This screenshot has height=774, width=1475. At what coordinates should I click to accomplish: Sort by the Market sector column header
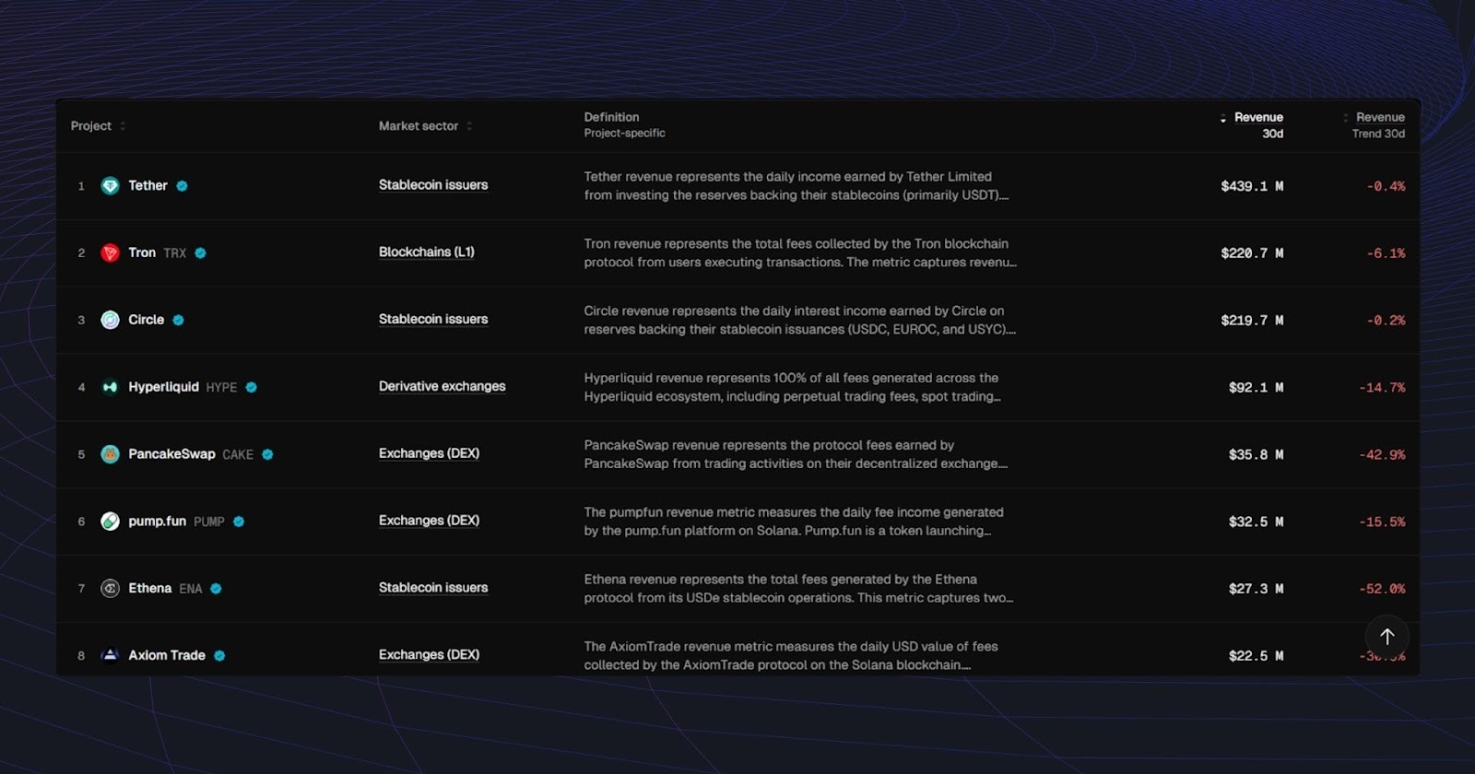[425, 126]
